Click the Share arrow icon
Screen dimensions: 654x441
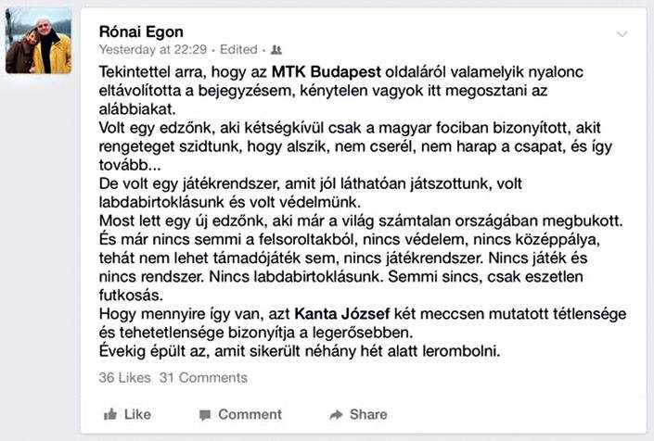[336, 415]
